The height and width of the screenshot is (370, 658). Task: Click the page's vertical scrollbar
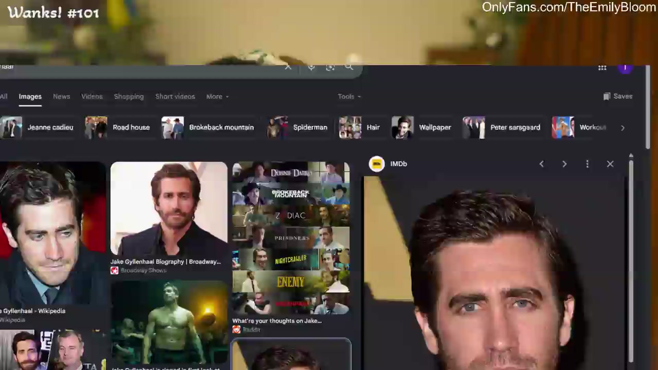pyautogui.click(x=647, y=107)
